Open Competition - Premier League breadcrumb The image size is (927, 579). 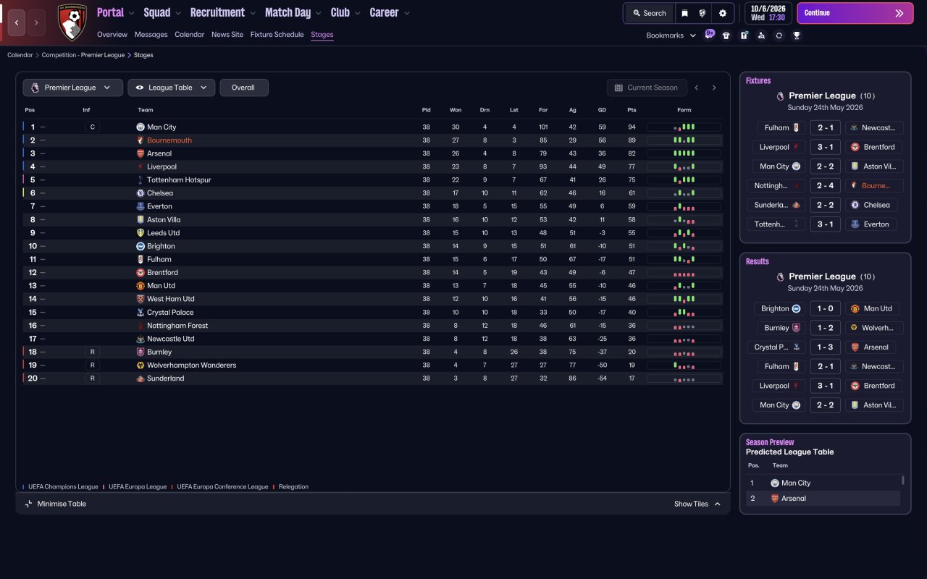tap(83, 55)
